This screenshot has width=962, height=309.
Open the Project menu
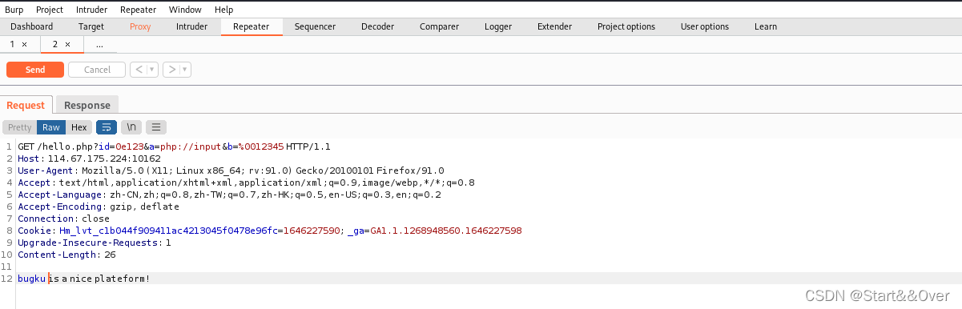pyautogui.click(x=50, y=10)
